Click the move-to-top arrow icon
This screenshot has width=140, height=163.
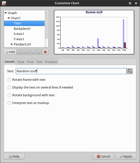tap(19, 52)
